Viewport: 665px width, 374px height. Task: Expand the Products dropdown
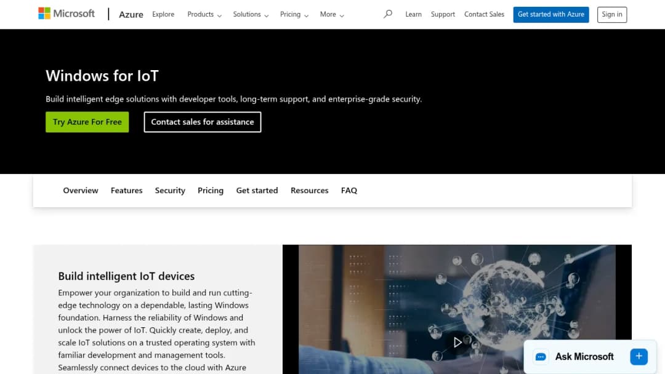tap(204, 14)
